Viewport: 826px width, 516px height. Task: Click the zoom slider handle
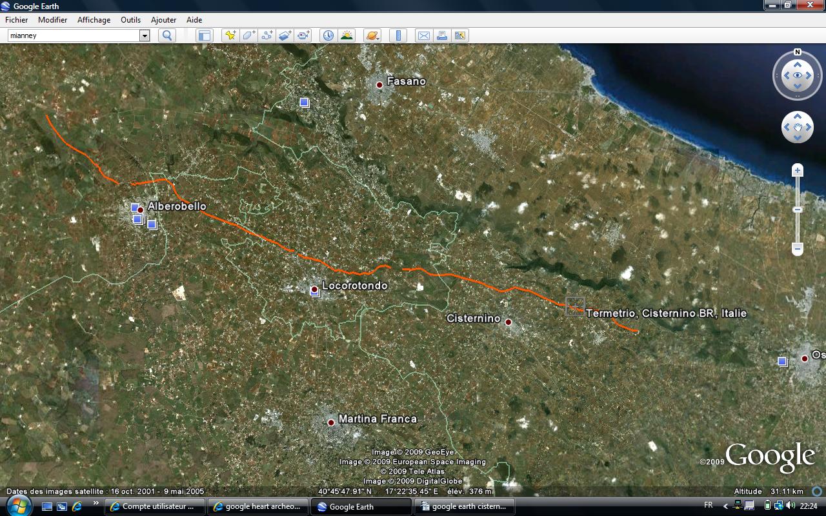coord(798,210)
